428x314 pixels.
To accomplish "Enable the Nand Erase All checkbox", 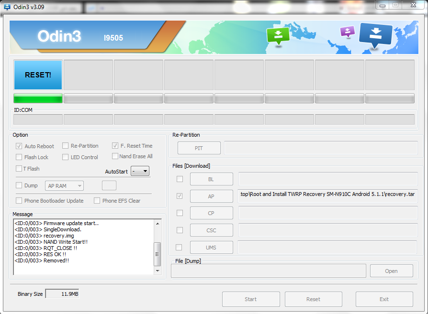I will (115, 156).
